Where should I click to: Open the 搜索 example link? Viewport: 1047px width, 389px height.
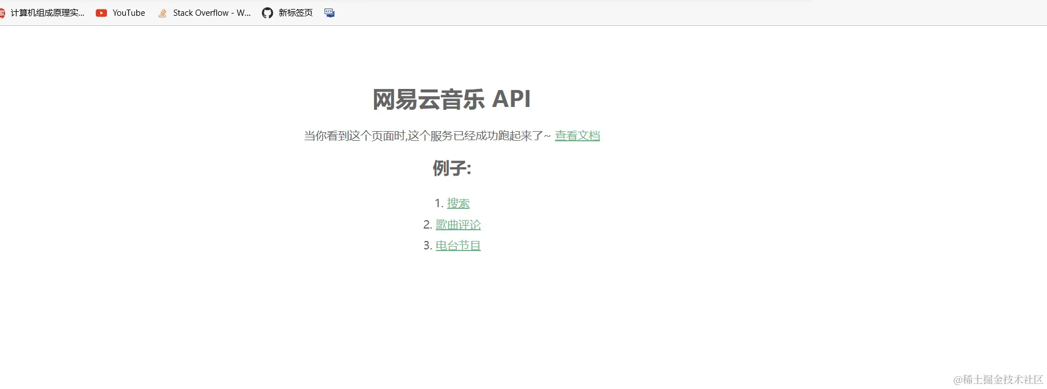pos(458,203)
